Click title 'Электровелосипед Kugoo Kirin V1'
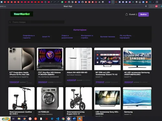 pos(76,113)
